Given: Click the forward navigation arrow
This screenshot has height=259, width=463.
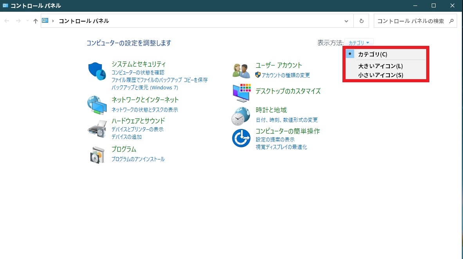Looking at the screenshot, I should coord(18,21).
